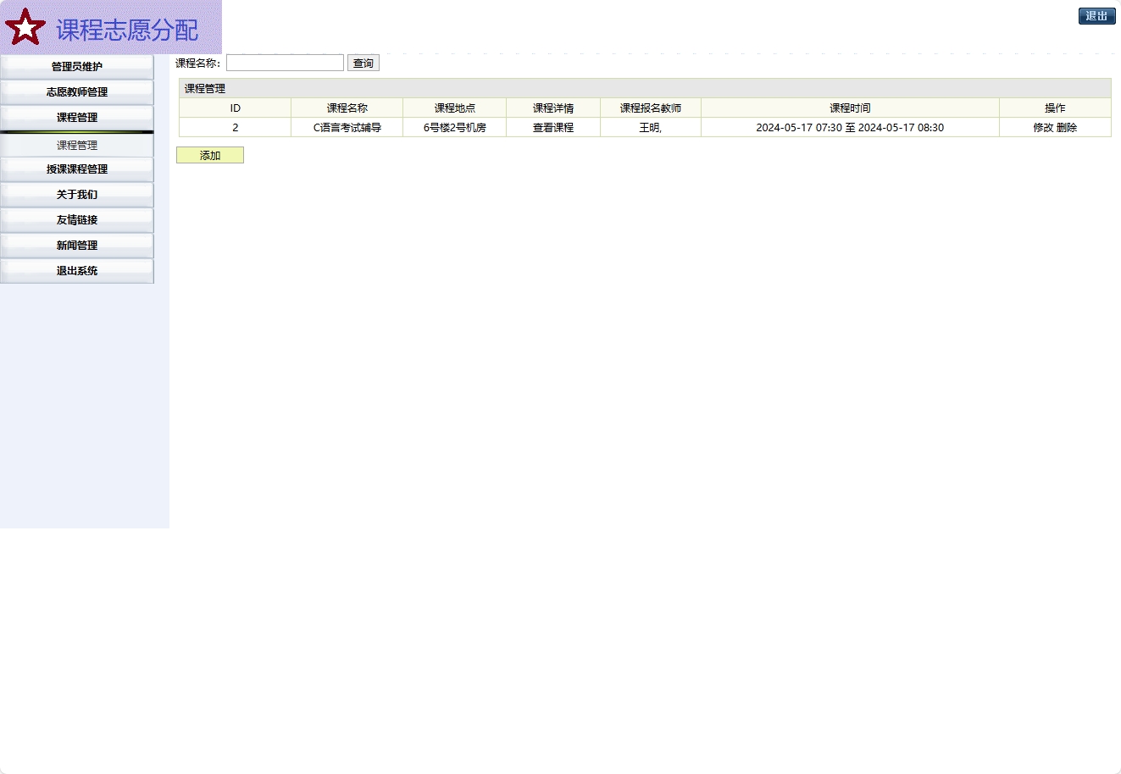
Task: Open 查看课程 details link
Action: pos(553,127)
